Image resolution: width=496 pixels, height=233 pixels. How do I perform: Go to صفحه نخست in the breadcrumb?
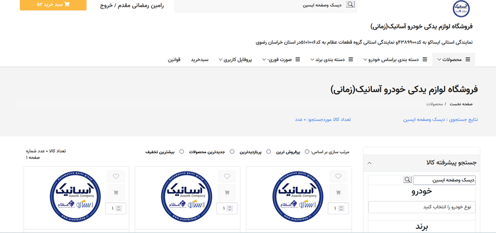click(x=462, y=104)
